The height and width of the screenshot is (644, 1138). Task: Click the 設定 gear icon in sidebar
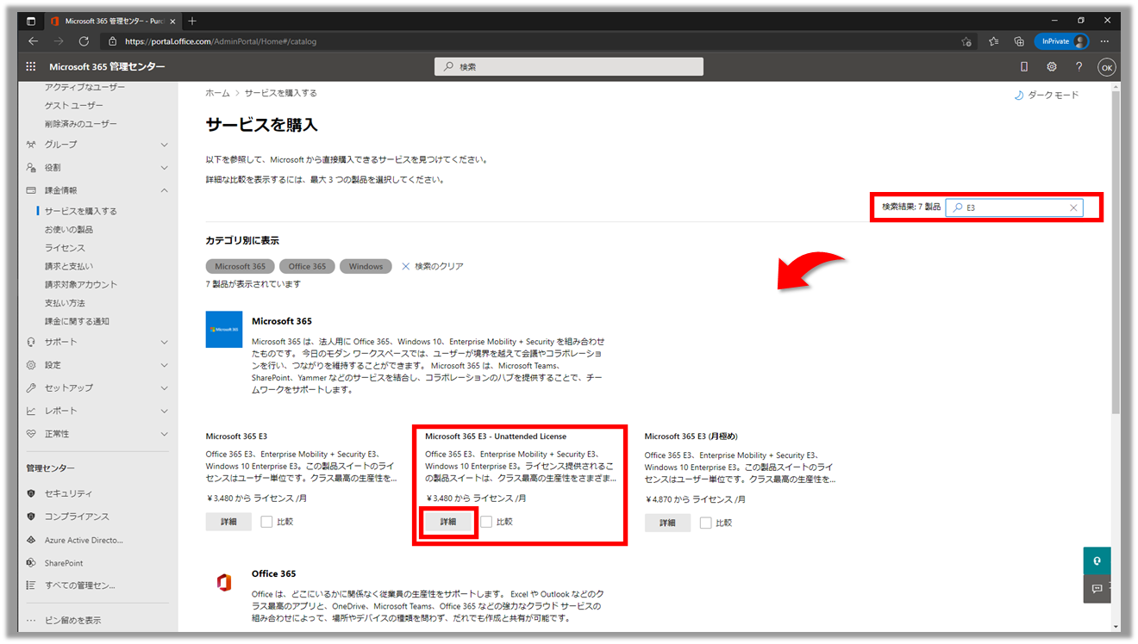click(31, 365)
